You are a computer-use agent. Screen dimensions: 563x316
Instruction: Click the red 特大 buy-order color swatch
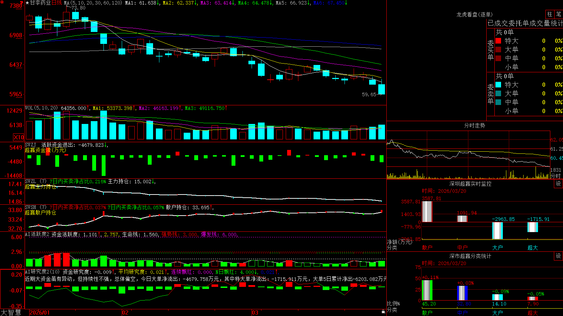[498, 41]
